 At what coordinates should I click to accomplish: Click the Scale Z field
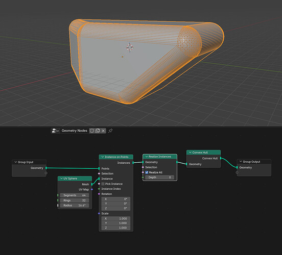(x=116, y=227)
